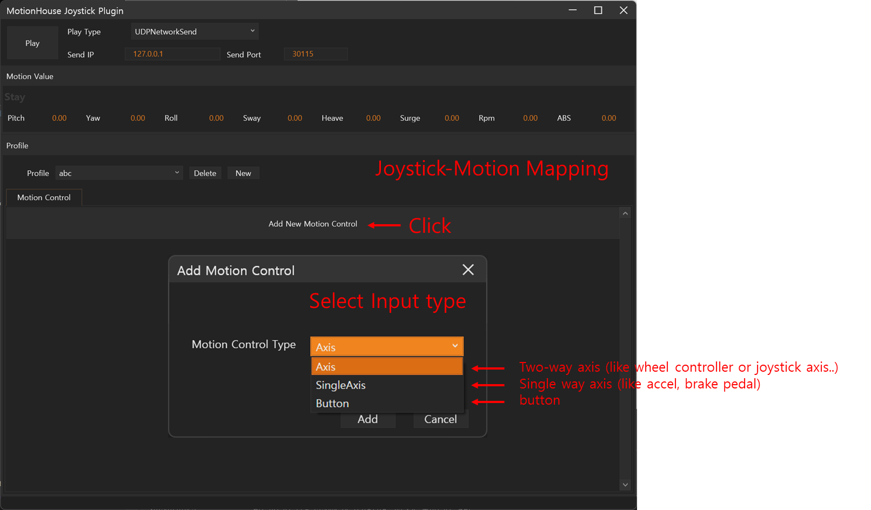Click the scrollbar up arrow
The image size is (871, 510).
(x=625, y=213)
